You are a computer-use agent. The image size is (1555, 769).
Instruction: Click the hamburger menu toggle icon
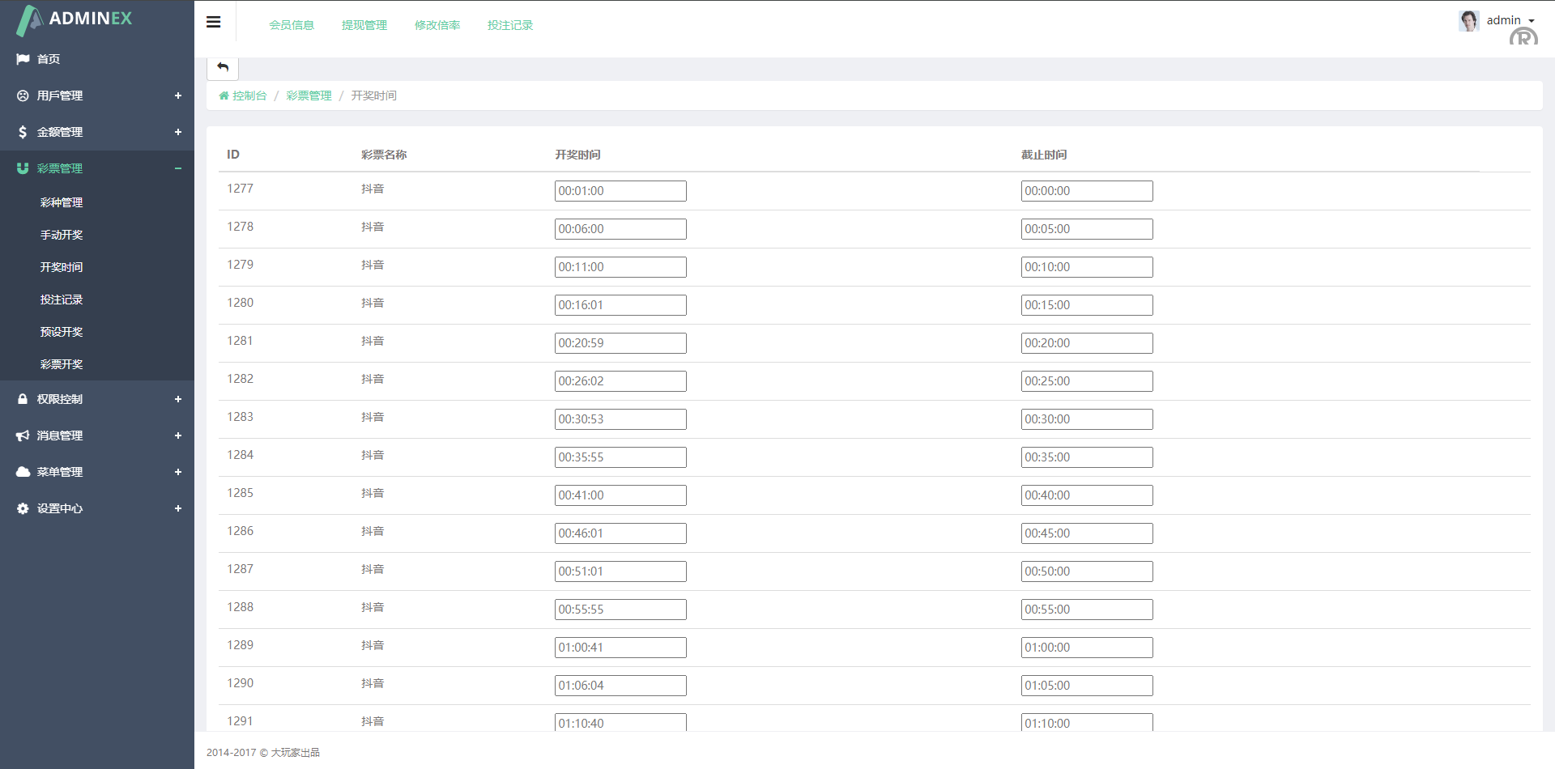click(214, 22)
